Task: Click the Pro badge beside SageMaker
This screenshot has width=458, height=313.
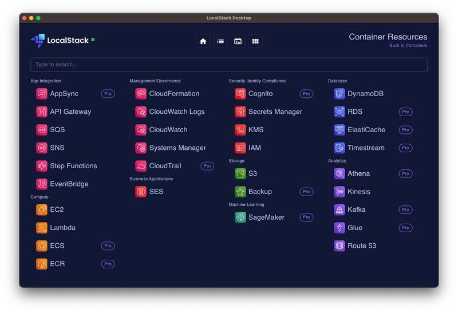Action: point(306,217)
